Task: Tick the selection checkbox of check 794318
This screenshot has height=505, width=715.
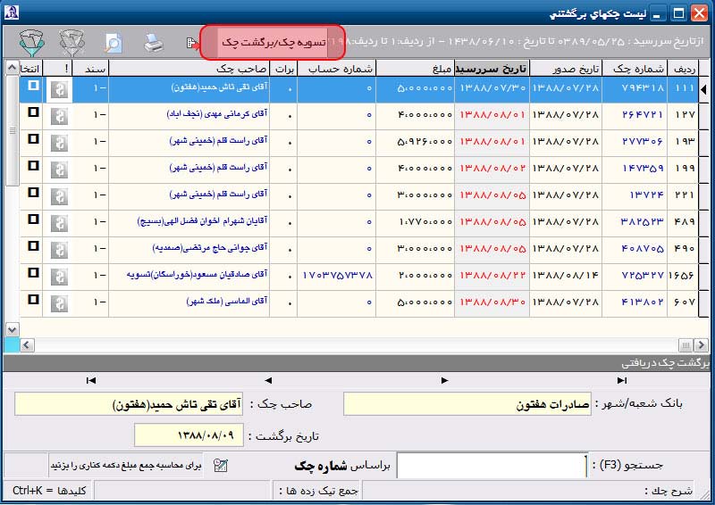Action: pyautogui.click(x=33, y=87)
